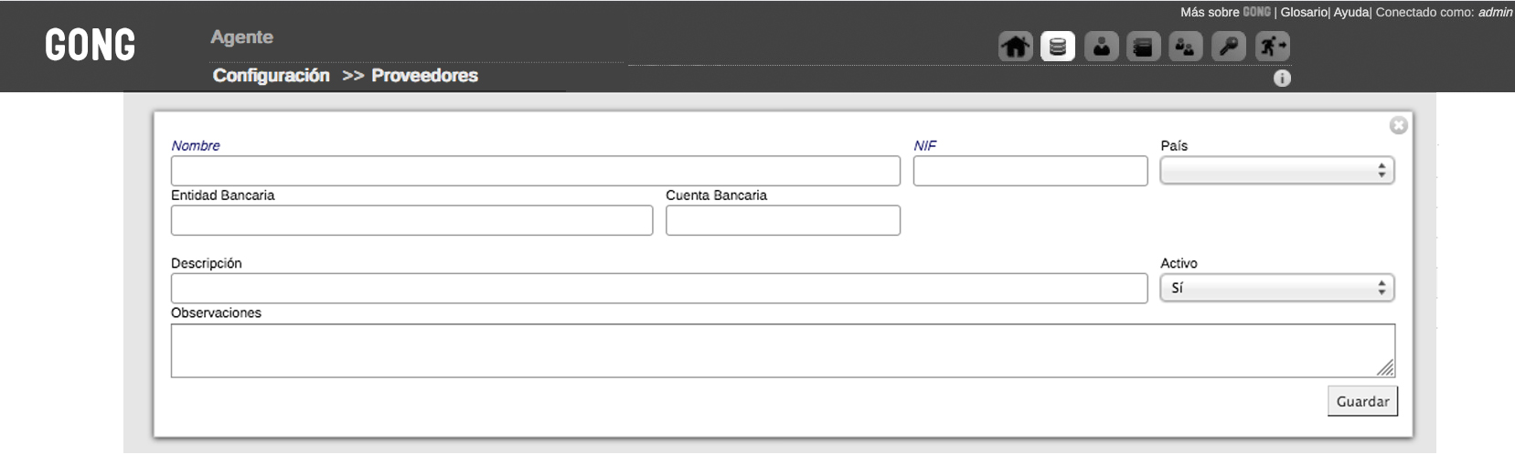
Task: Open the Glosario link
Action: [x=1304, y=12]
